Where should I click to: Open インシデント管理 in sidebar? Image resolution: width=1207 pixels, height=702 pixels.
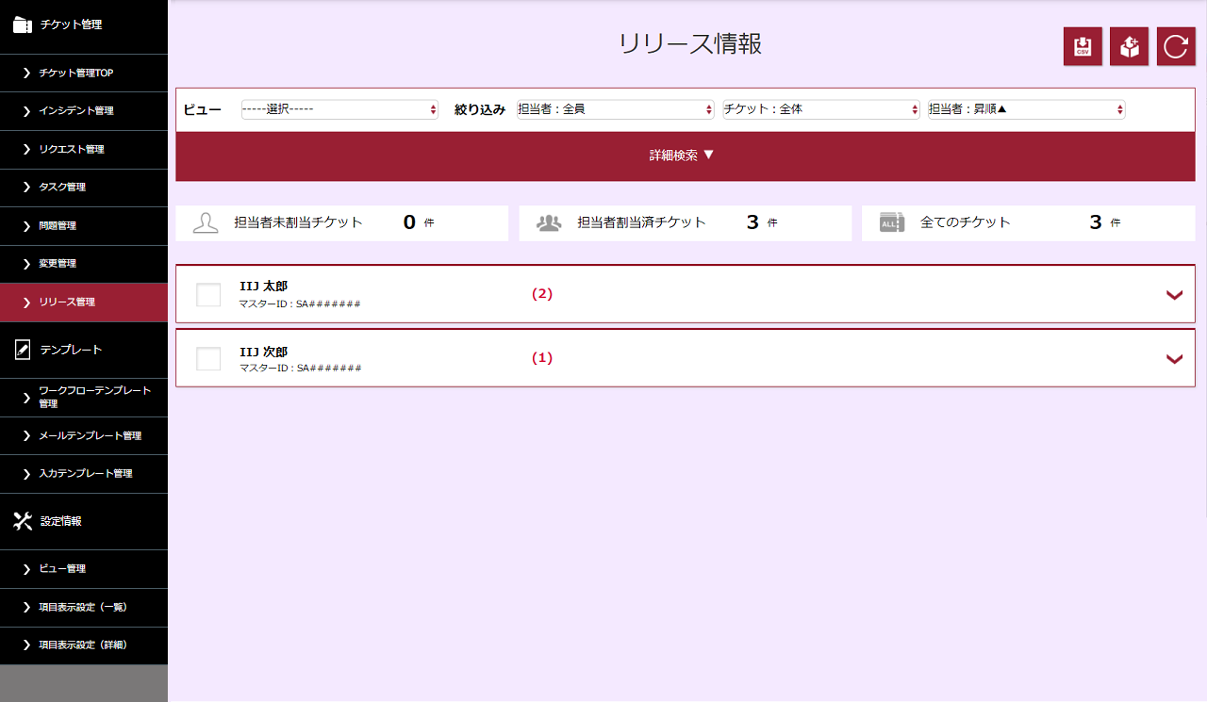(x=84, y=111)
